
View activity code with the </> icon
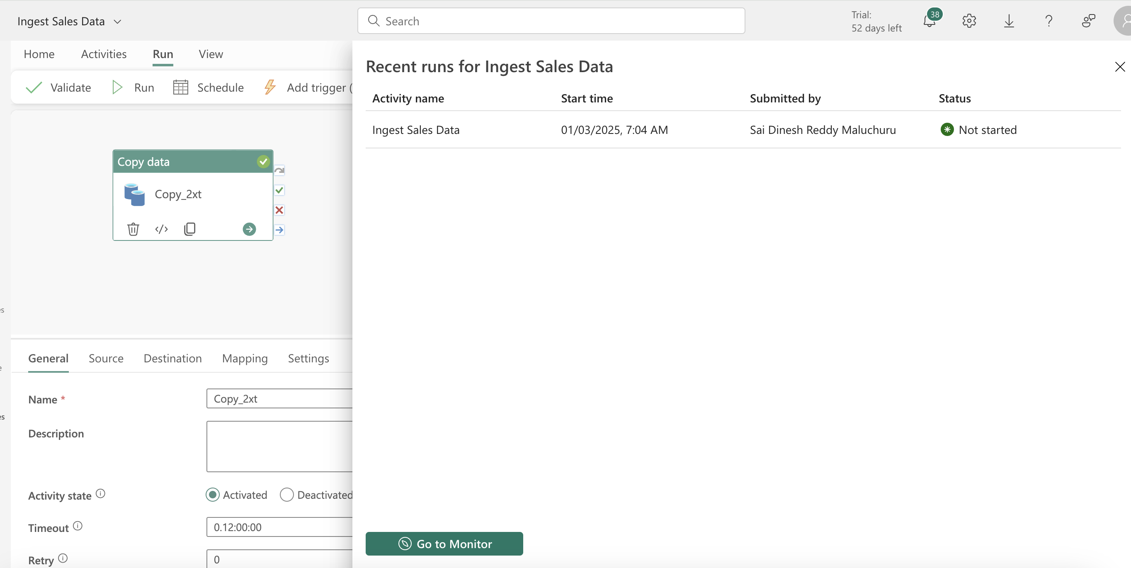click(x=162, y=229)
